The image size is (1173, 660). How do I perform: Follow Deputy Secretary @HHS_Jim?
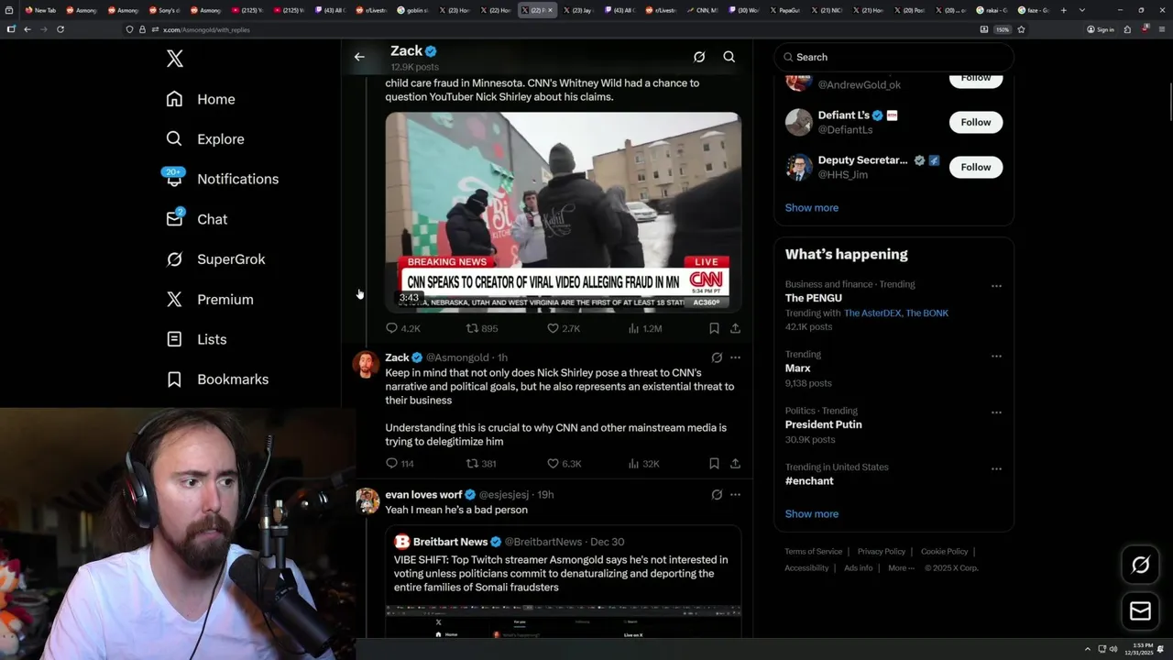click(x=976, y=167)
